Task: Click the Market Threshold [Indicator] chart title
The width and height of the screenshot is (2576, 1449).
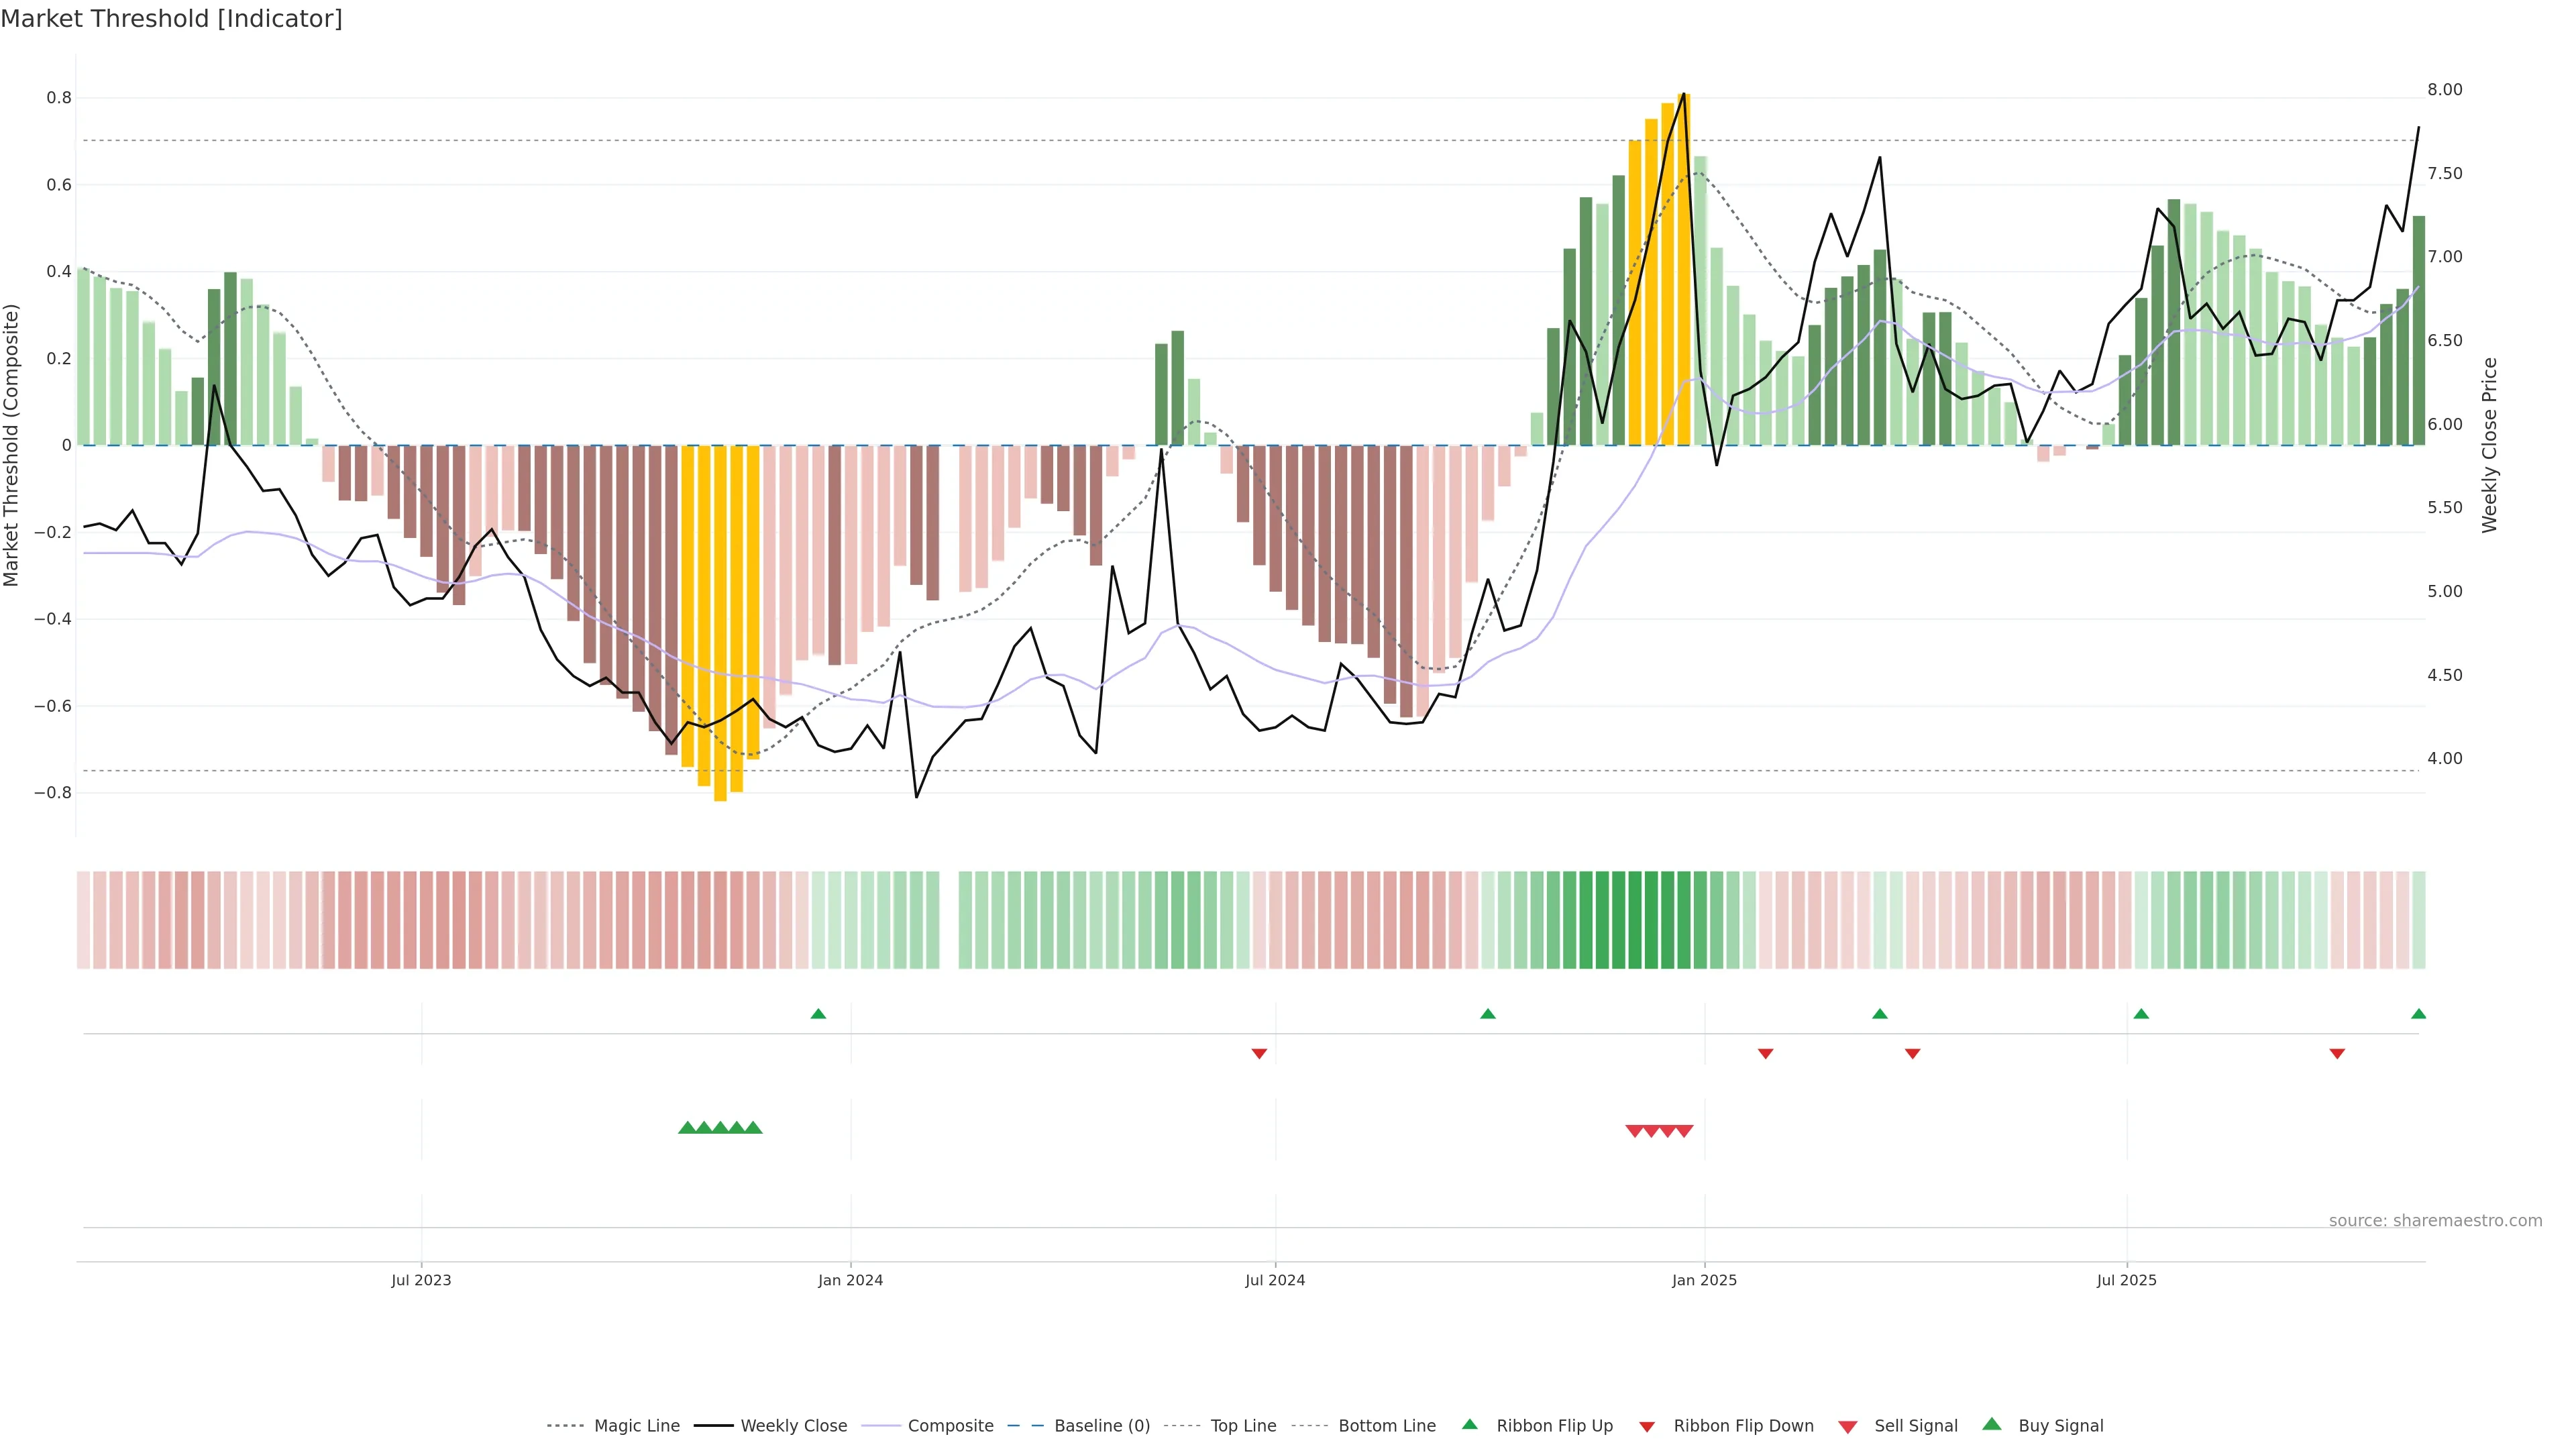Action: point(171,19)
